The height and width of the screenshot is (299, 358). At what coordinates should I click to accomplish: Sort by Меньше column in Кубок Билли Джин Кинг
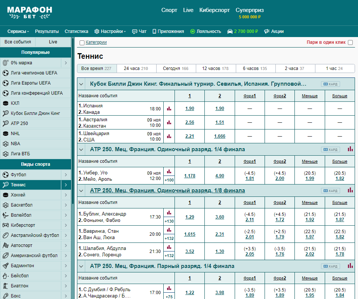point(309,96)
